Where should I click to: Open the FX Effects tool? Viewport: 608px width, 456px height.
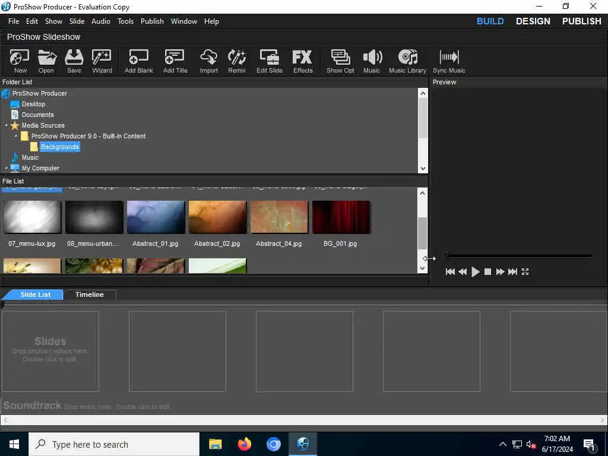[x=303, y=61]
